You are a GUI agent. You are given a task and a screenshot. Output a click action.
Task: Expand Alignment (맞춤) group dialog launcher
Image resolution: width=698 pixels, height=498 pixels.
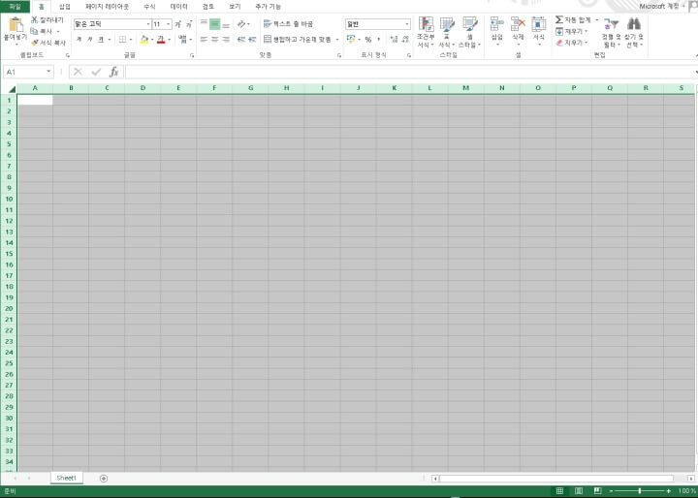(x=339, y=55)
